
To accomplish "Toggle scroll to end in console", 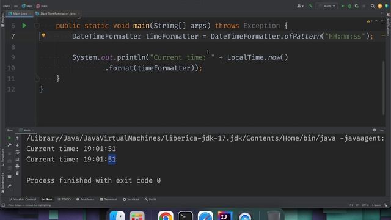I will tap(18, 159).
